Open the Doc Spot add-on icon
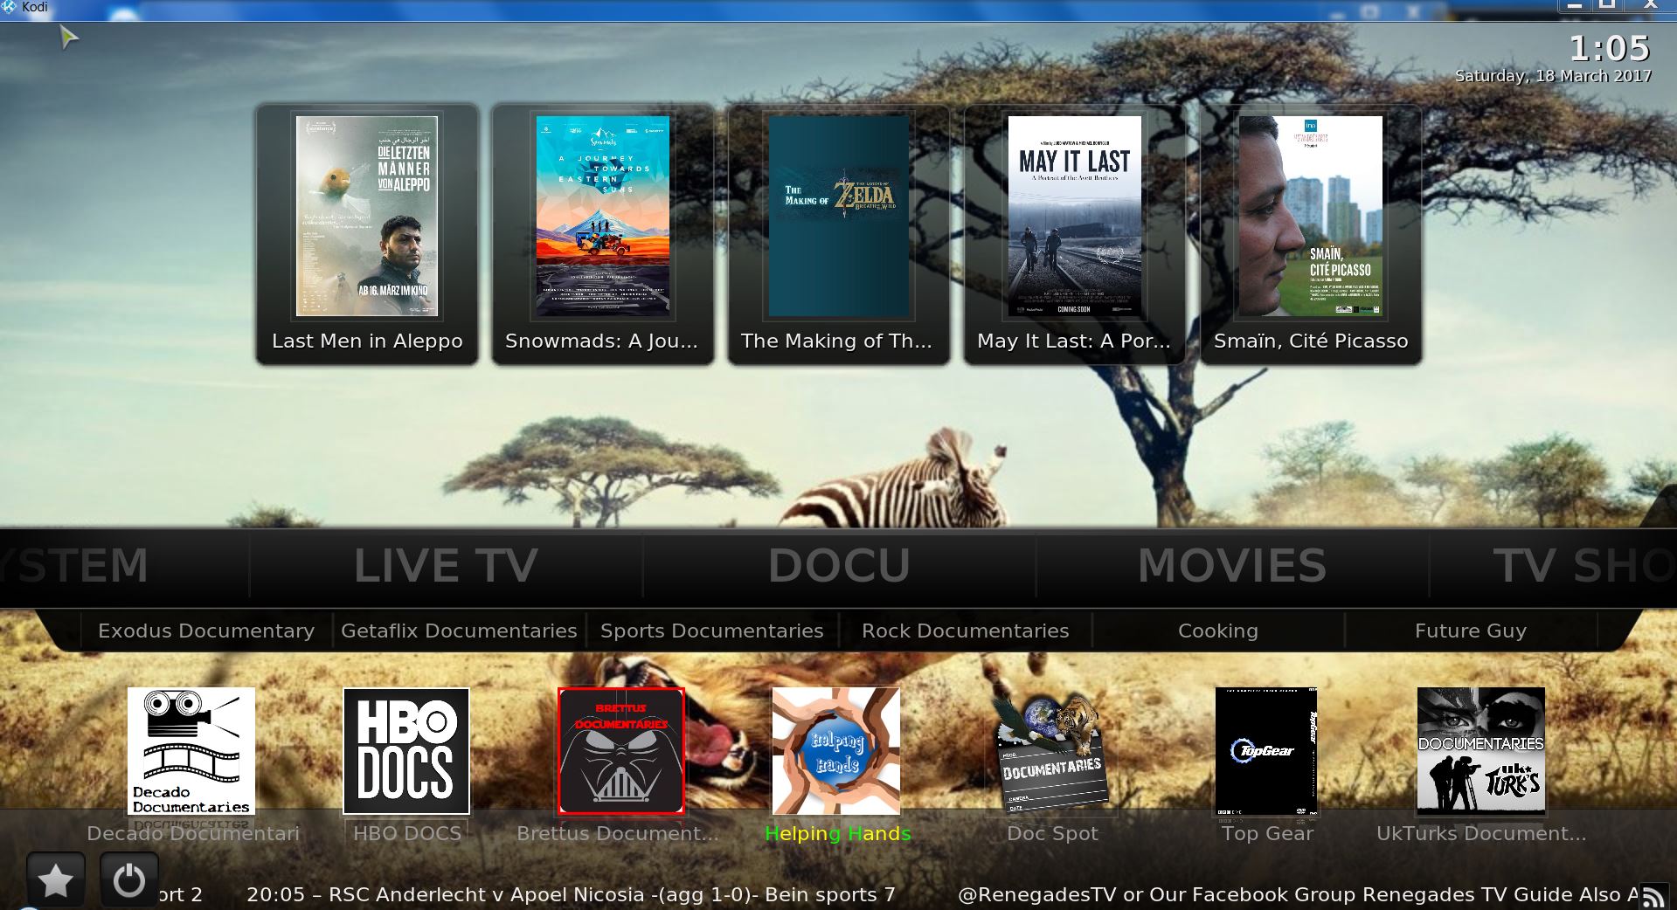Screen dimensions: 1677x910 pyautogui.click(x=1051, y=751)
